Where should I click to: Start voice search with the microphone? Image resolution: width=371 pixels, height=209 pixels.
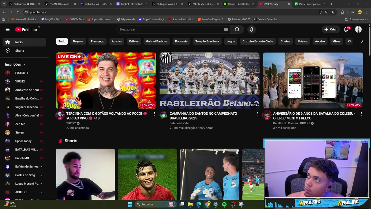tap(252, 29)
